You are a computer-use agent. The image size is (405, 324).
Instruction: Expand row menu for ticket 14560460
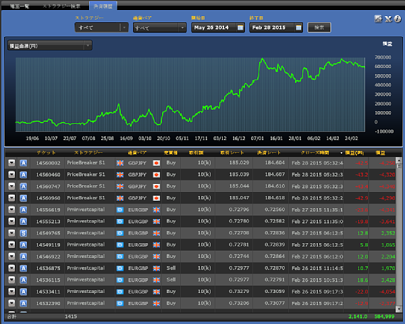[x=11, y=174]
